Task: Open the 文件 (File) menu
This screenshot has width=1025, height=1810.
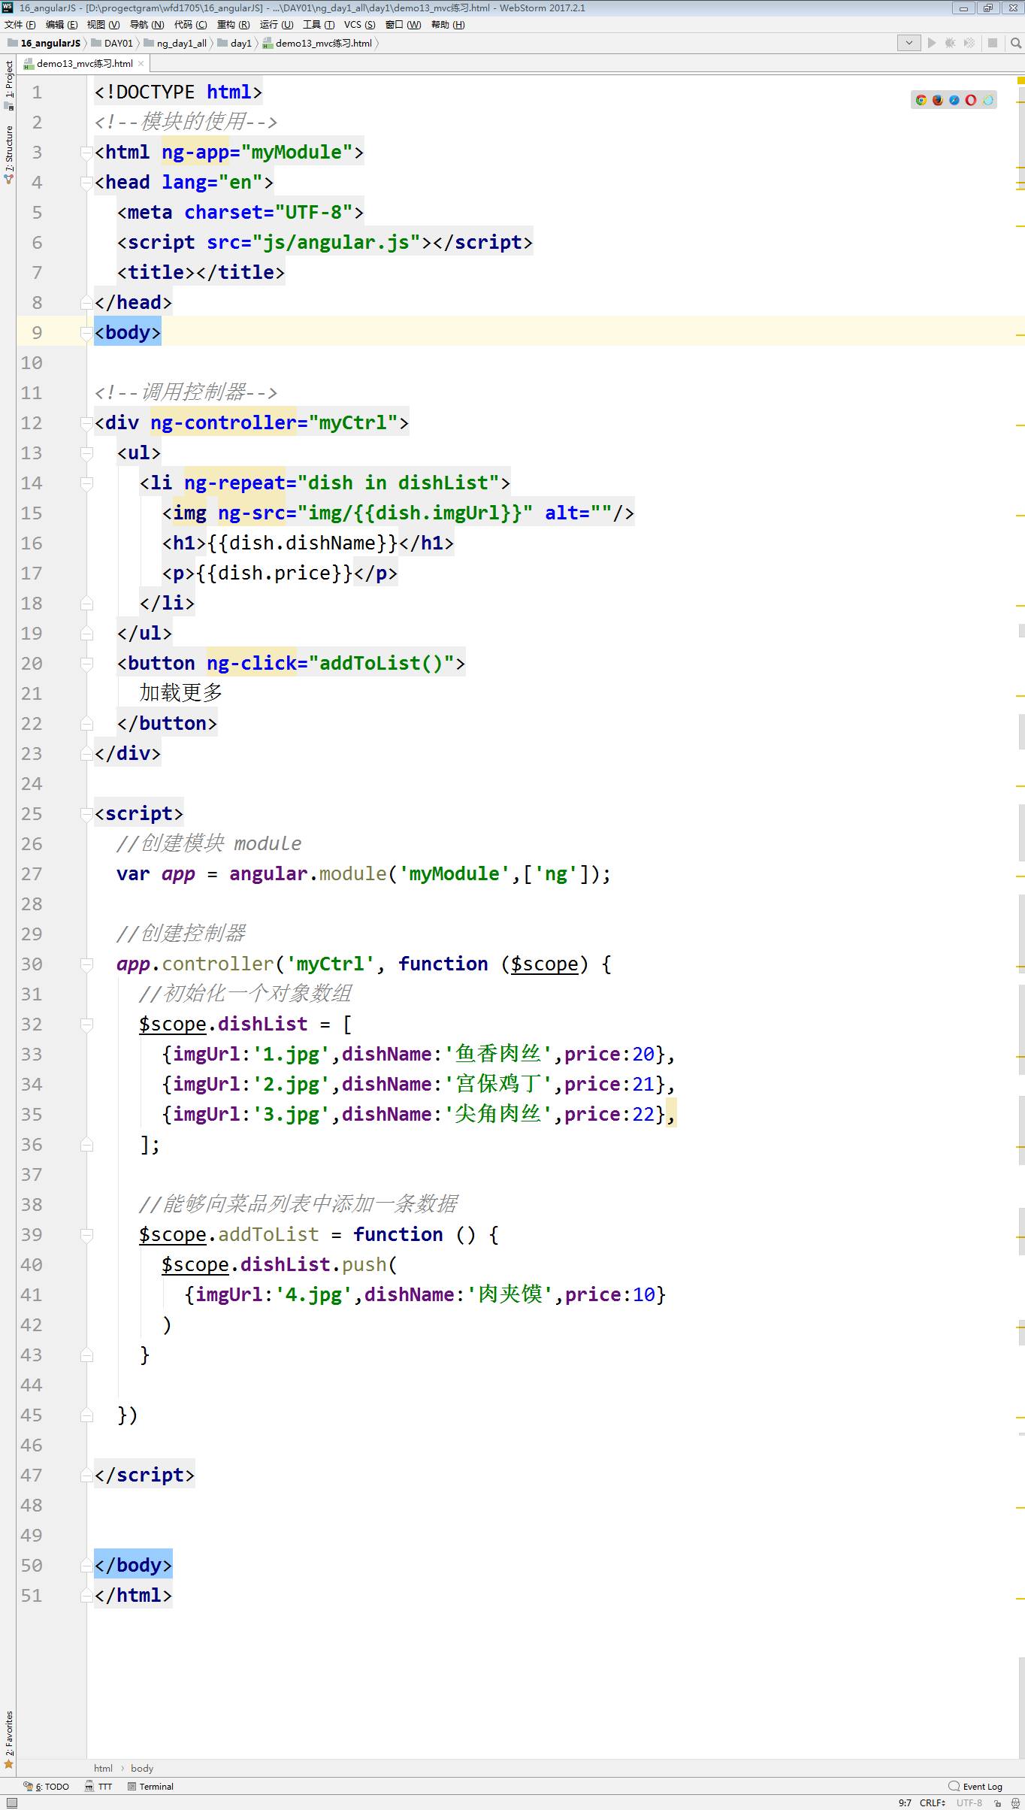Action: [x=20, y=25]
